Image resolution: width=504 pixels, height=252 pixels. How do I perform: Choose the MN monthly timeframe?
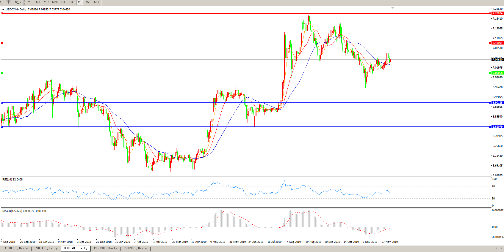[96, 2]
